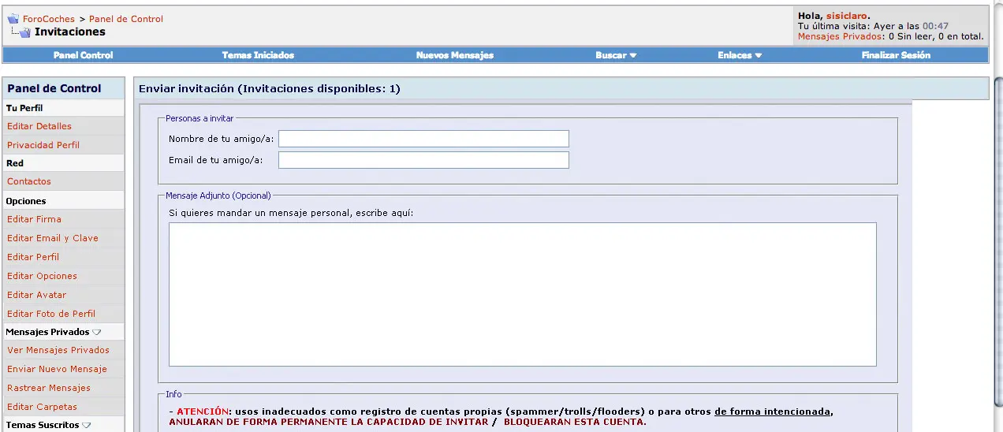This screenshot has height=432, width=1003.
Task: Go to Temas Iniciados
Action: [258, 55]
